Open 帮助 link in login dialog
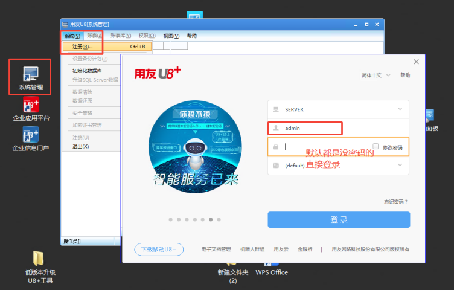 tap(405, 76)
